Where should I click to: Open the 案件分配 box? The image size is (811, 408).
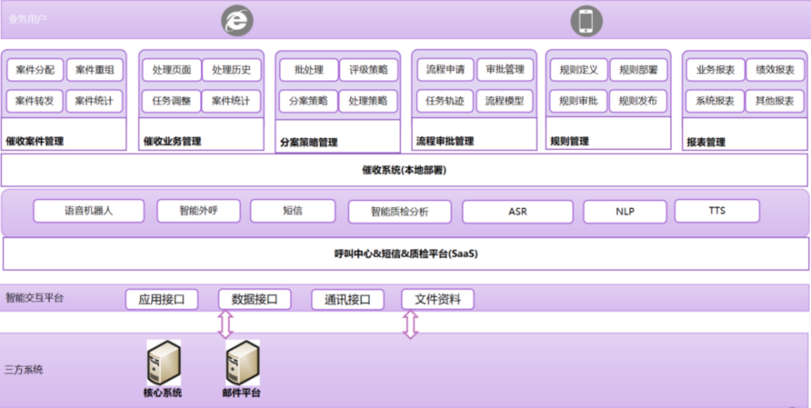pos(35,70)
